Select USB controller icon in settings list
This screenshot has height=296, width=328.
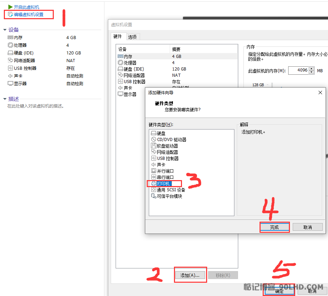[121, 82]
